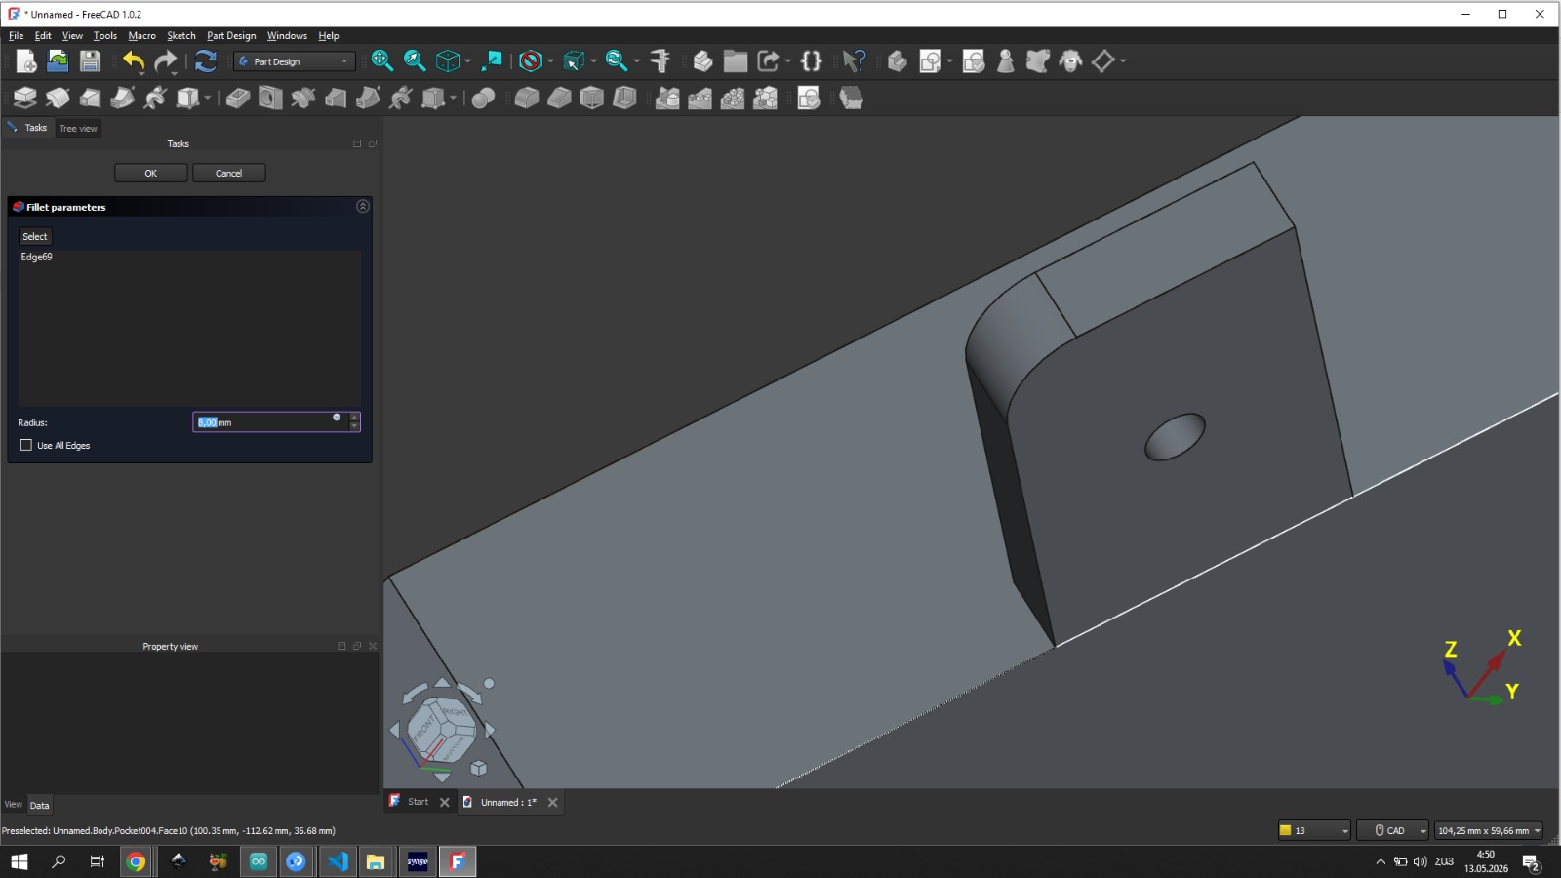
Task: Open File Explorer from the taskbar
Action: point(376,861)
